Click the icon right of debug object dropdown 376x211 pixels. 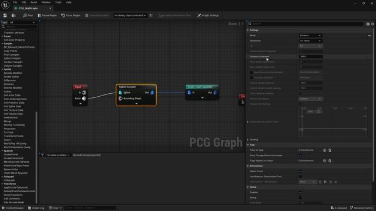[151, 15]
